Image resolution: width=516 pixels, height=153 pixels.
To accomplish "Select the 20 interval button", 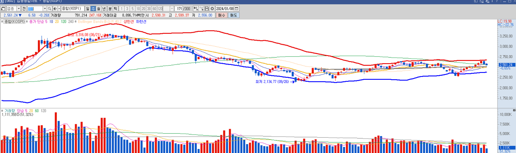I will pos(144,8).
